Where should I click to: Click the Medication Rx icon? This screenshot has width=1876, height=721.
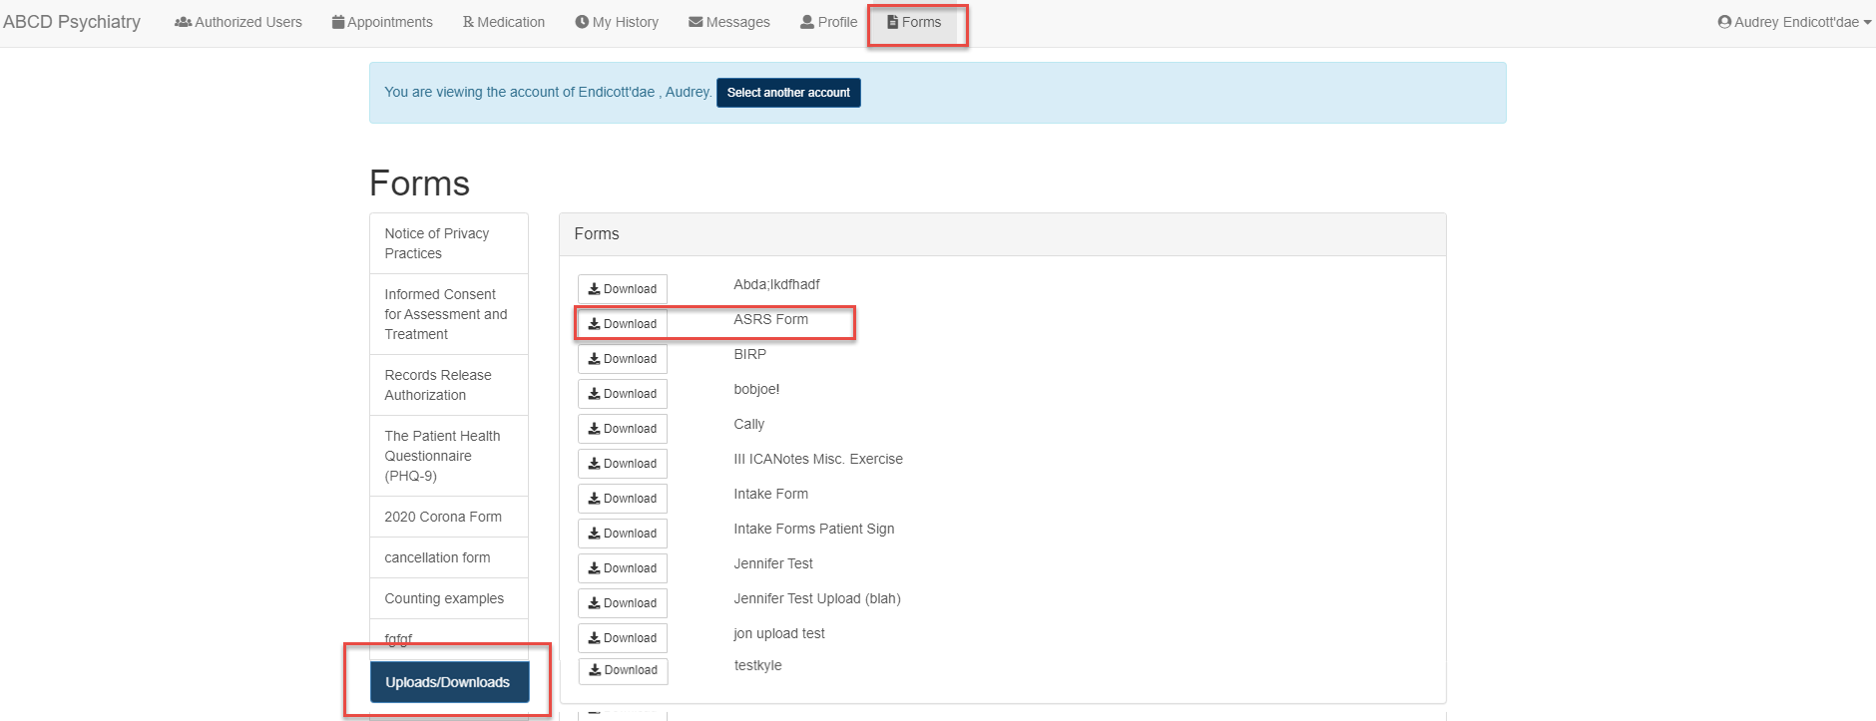click(468, 22)
